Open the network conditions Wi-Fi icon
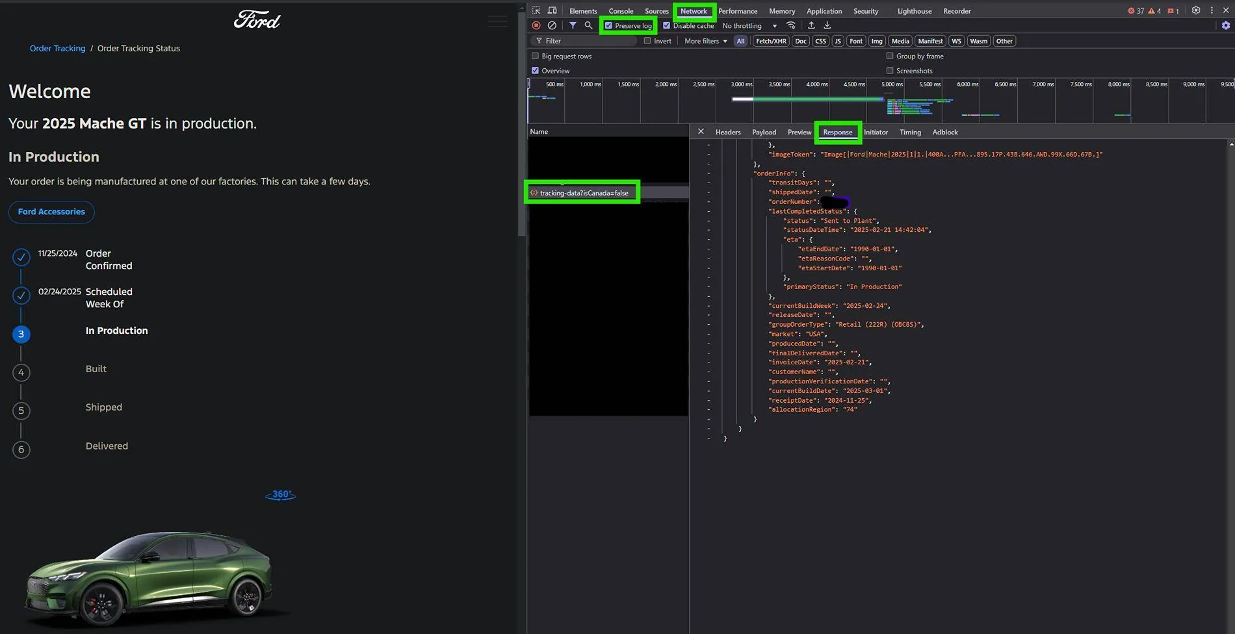Image resolution: width=1235 pixels, height=634 pixels. (x=791, y=25)
